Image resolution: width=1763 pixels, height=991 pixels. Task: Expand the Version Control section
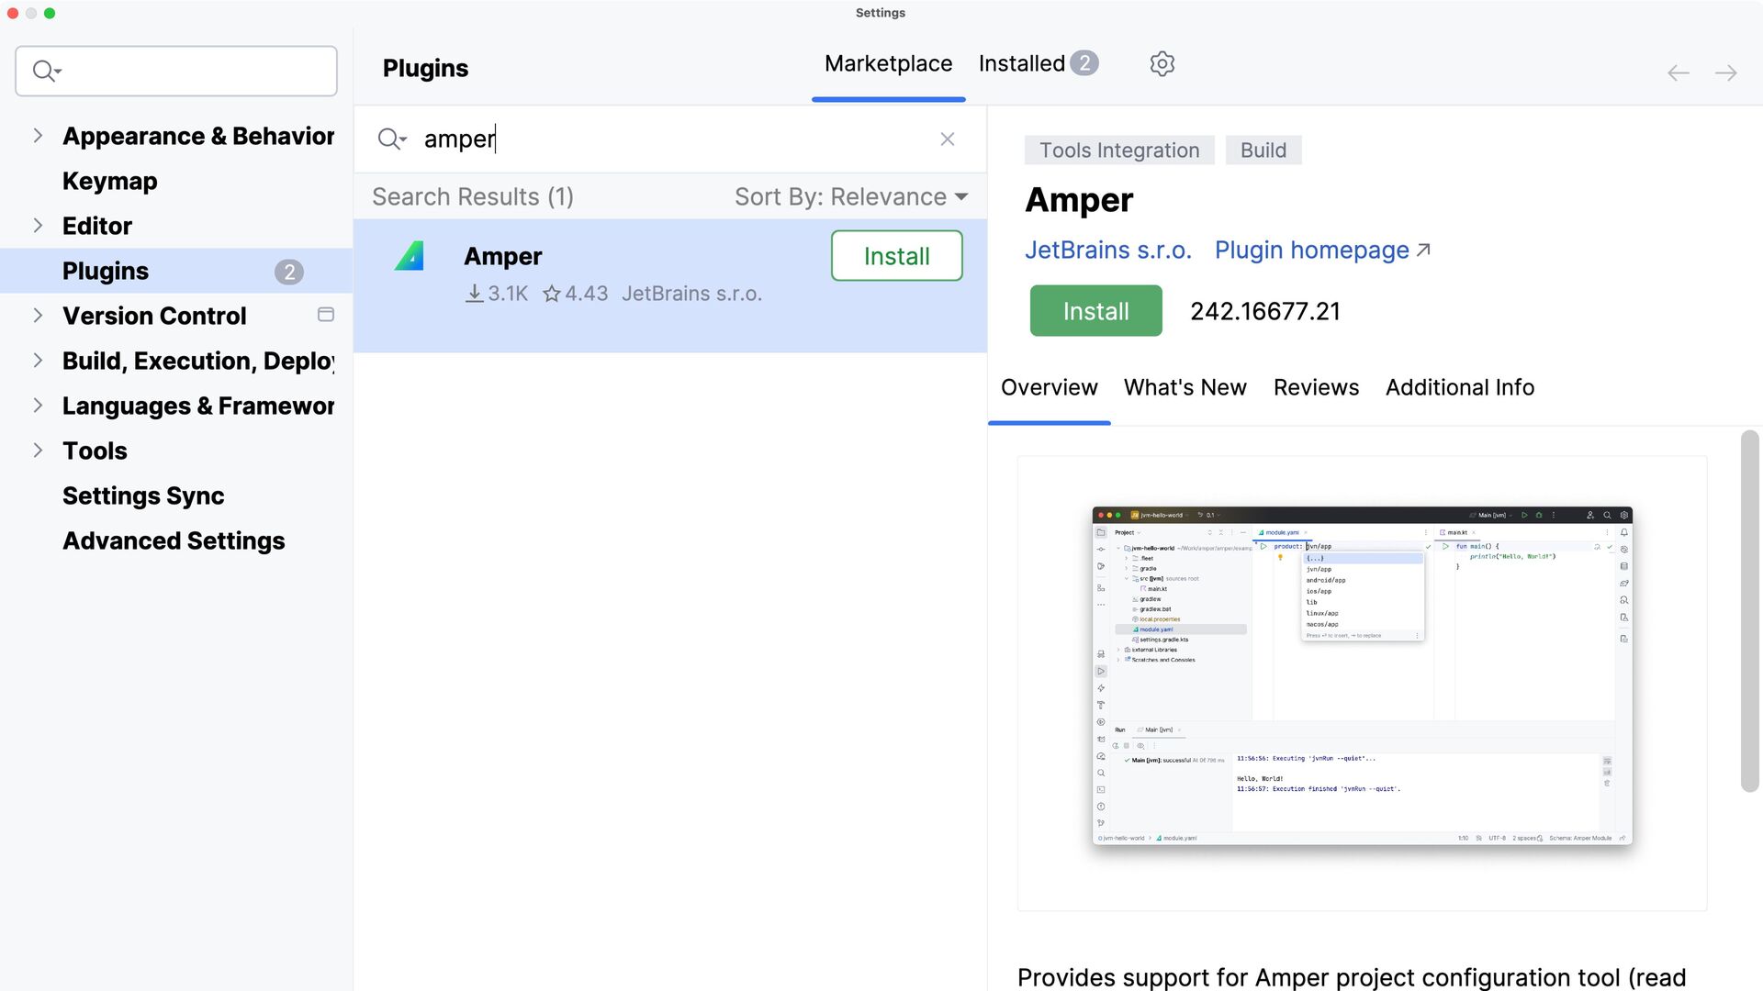click(x=38, y=316)
